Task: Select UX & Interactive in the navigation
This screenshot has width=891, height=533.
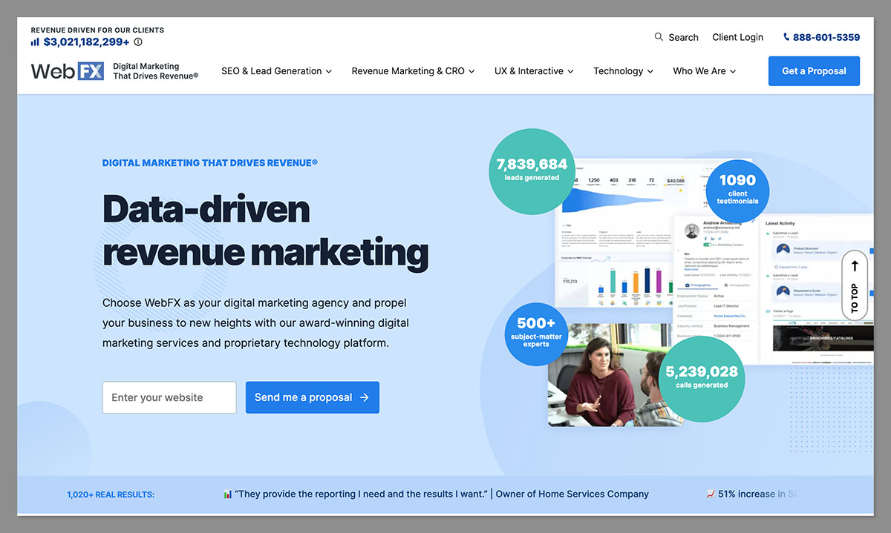Action: click(x=533, y=70)
